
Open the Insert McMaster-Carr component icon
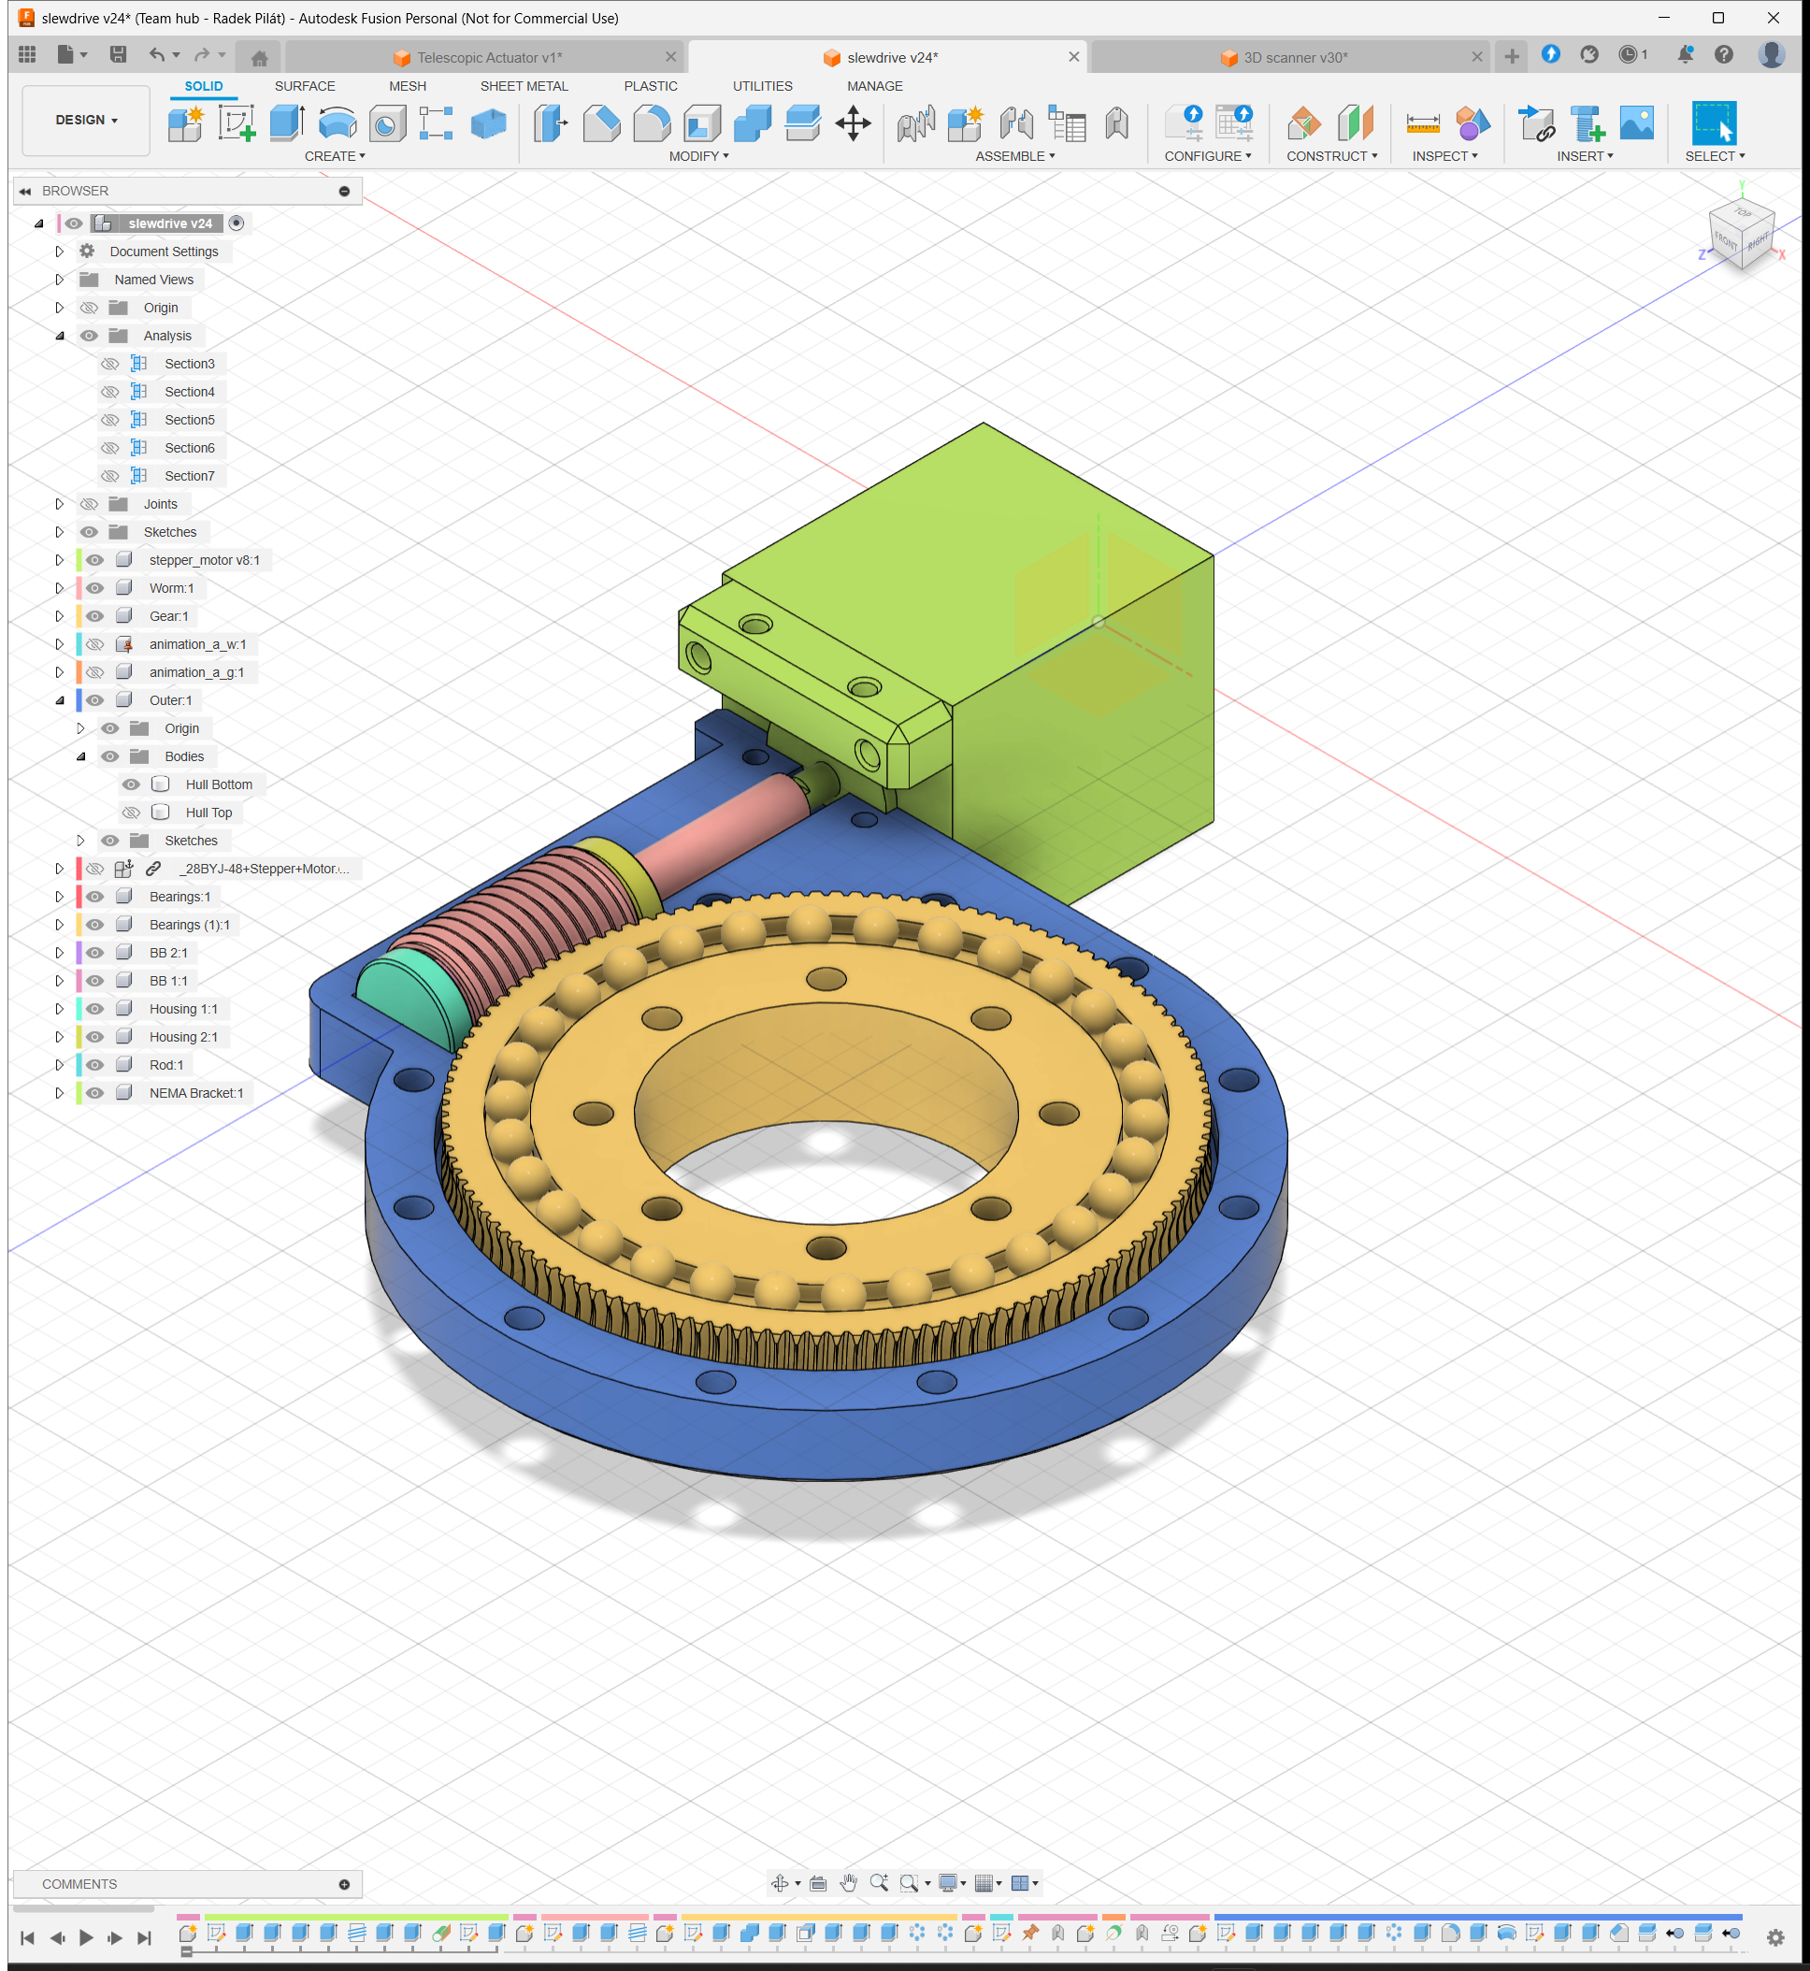click(1587, 123)
